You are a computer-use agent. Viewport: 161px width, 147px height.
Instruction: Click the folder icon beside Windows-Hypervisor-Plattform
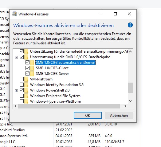[x=26, y=101]
